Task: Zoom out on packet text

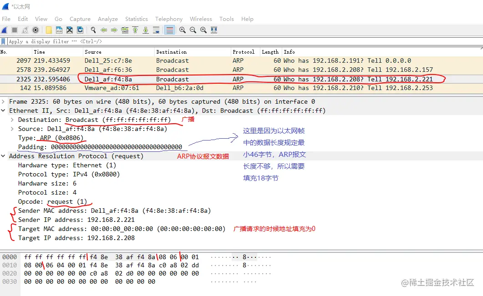Action: tap(193, 30)
